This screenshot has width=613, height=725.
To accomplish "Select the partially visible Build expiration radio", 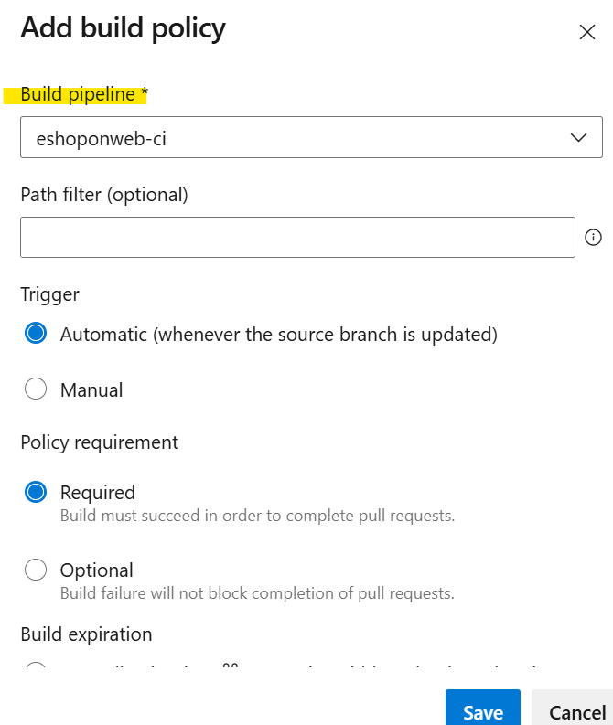I will pos(36,666).
